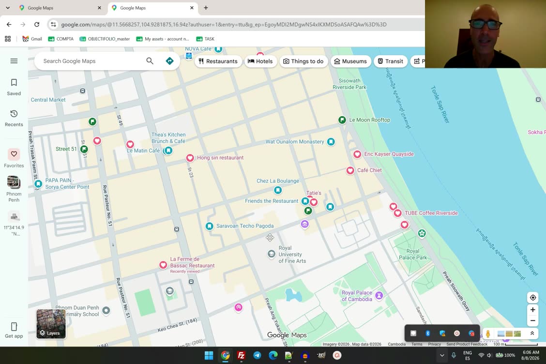Click the Sisowath Riverside Park label
546x364 pixels.
click(349, 84)
